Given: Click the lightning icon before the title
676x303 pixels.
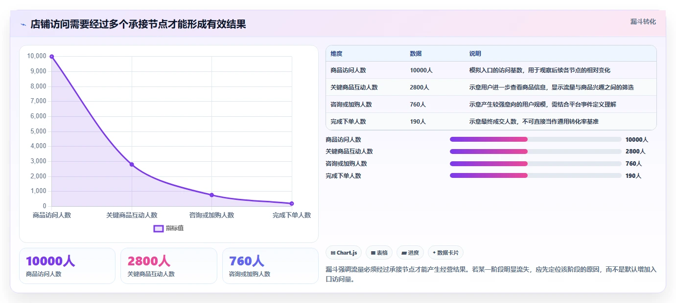Looking at the screenshot, I should pyautogui.click(x=23, y=24).
